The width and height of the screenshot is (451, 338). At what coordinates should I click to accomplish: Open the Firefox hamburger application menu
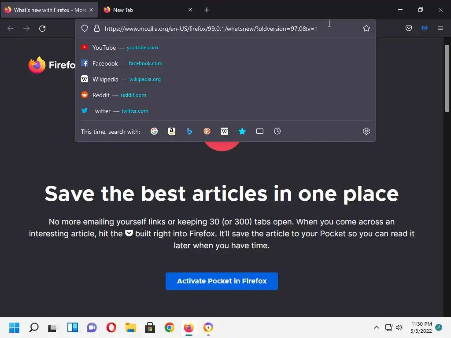440,28
